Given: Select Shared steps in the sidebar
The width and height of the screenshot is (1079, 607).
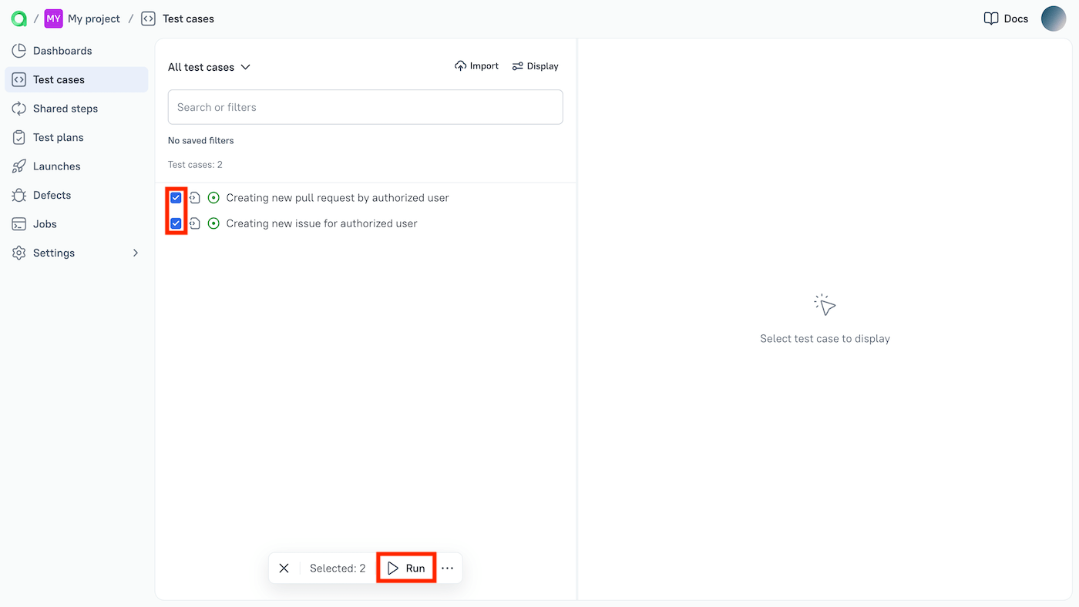Looking at the screenshot, I should pos(66,108).
